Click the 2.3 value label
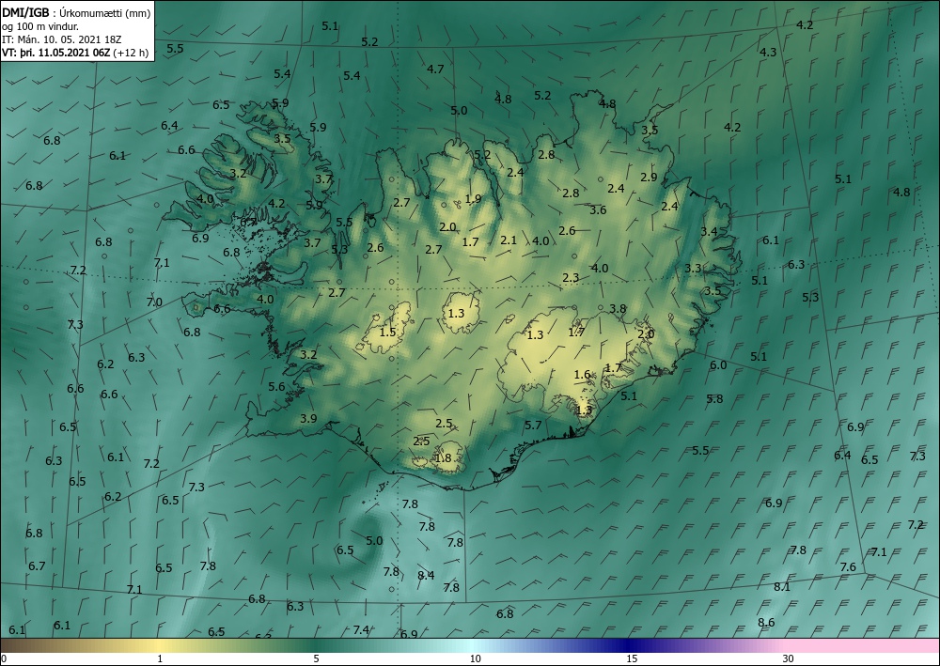The height and width of the screenshot is (666, 940). [x=571, y=278]
